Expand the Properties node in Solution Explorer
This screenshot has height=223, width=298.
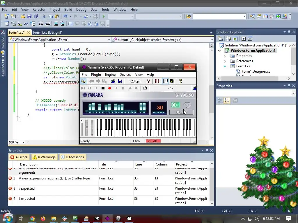tap(225, 56)
